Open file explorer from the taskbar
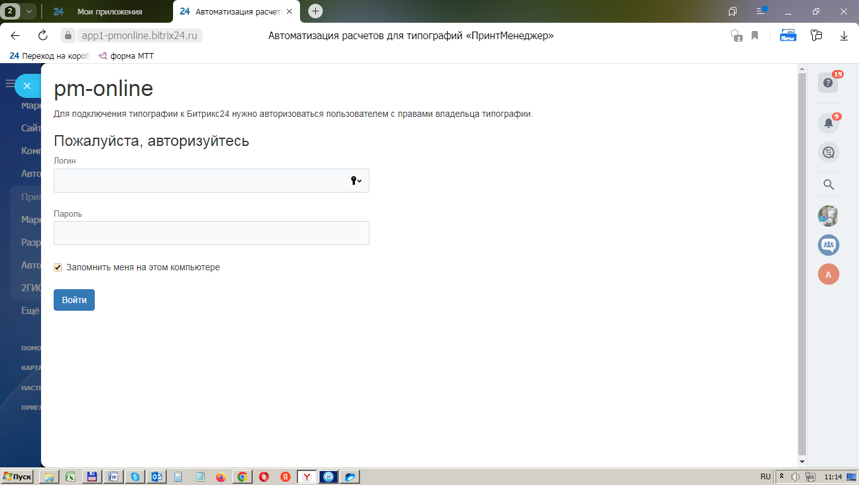The image size is (859, 485). 49,477
